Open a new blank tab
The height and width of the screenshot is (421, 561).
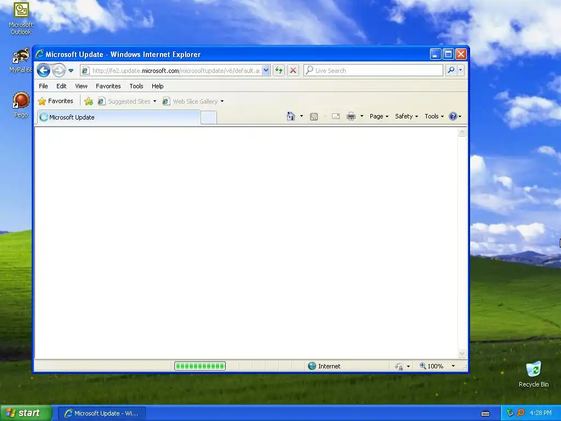pos(209,117)
